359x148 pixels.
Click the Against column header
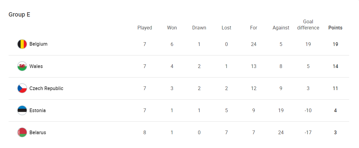coord(281,28)
